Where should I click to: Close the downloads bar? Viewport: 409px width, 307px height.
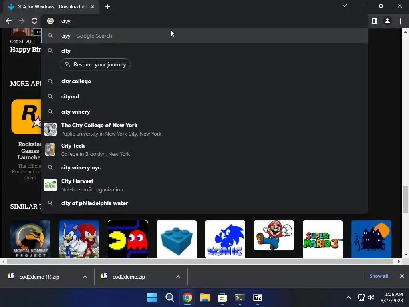click(402, 276)
